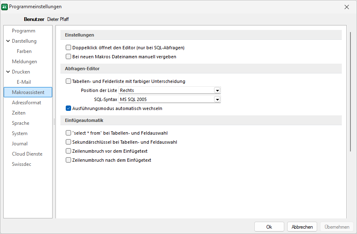357x234 pixels.
Task: Toggle Tabellen- und Felderliste farbige Unterscheidung
Action: 69,81
